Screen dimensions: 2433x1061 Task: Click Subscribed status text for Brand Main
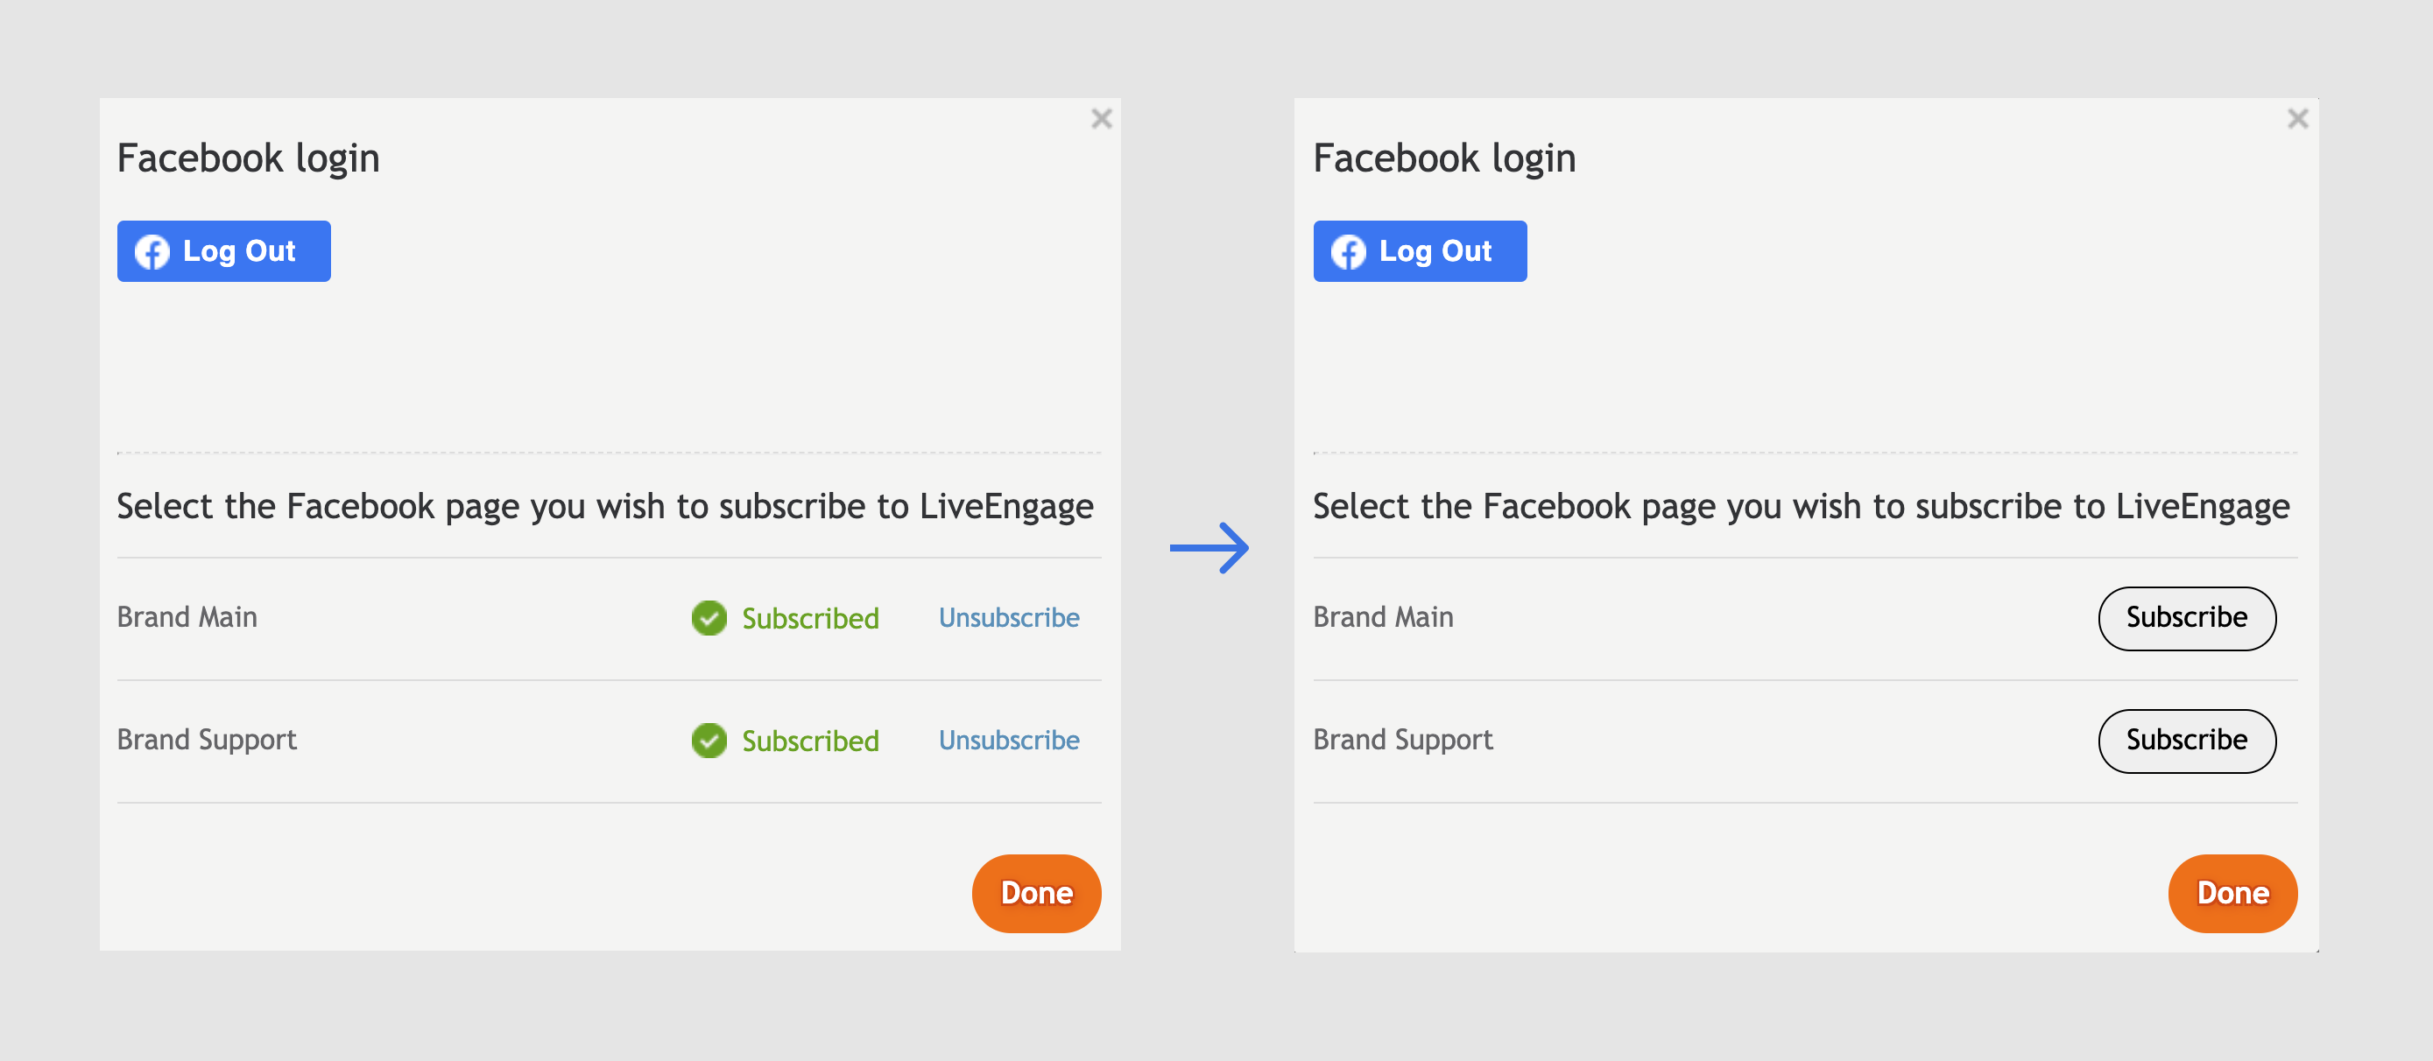(810, 618)
